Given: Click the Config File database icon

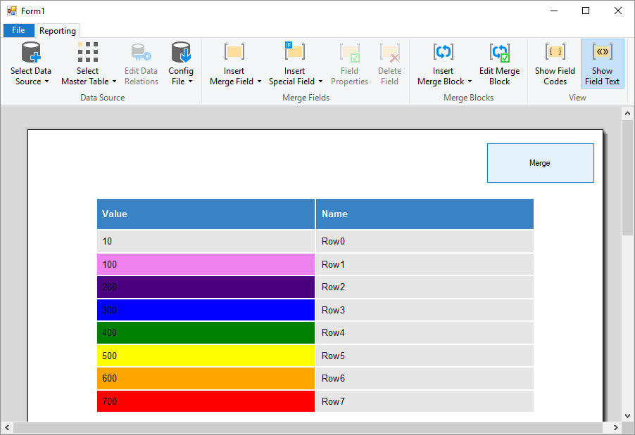Looking at the screenshot, I should click(x=181, y=52).
